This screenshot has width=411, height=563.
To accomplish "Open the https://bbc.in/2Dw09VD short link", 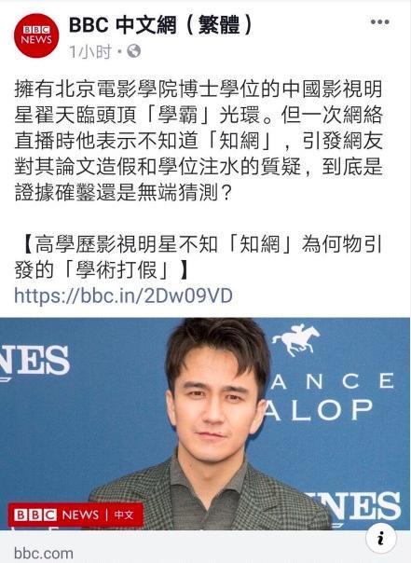I will (x=123, y=295).
